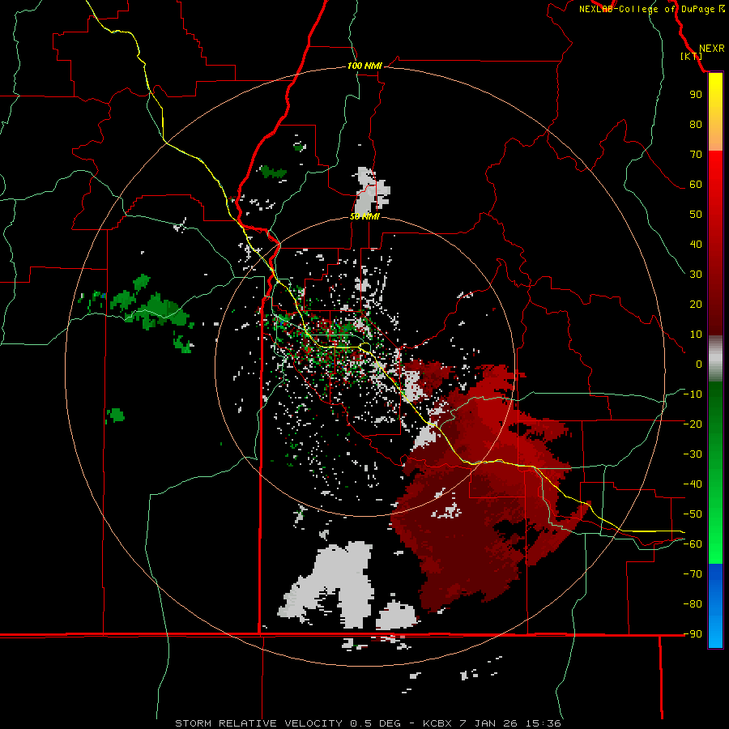Image resolution: width=729 pixels, height=729 pixels.
Task: Click the 30 value on velocity scale
Action: [x=696, y=275]
